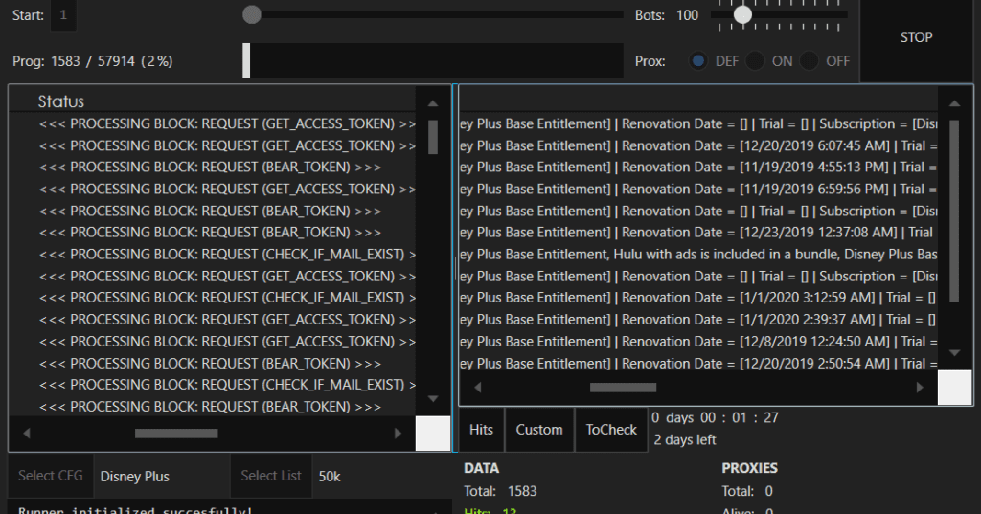Click the up arrow of Status list scrollbar

(x=433, y=103)
